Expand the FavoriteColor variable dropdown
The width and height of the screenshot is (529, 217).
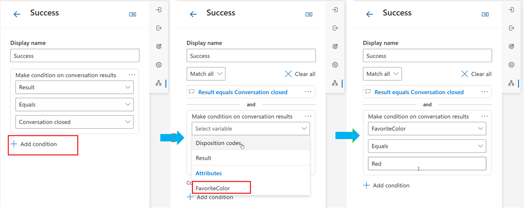coord(427,129)
